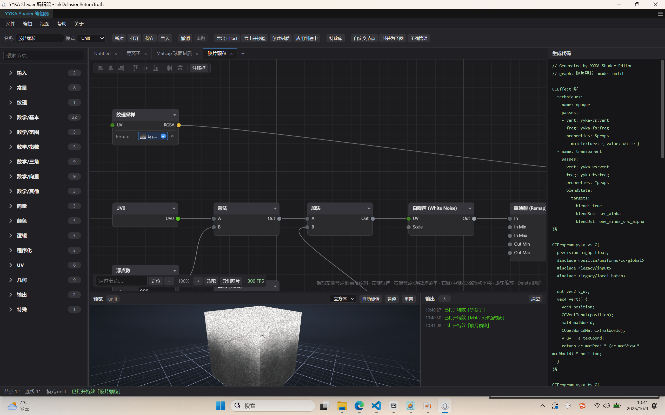The width and height of the screenshot is (665, 415).
Task: Close the Untitled tab
Action: [116, 54]
